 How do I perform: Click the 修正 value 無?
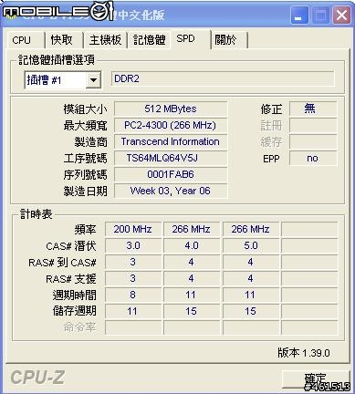[x=313, y=109]
